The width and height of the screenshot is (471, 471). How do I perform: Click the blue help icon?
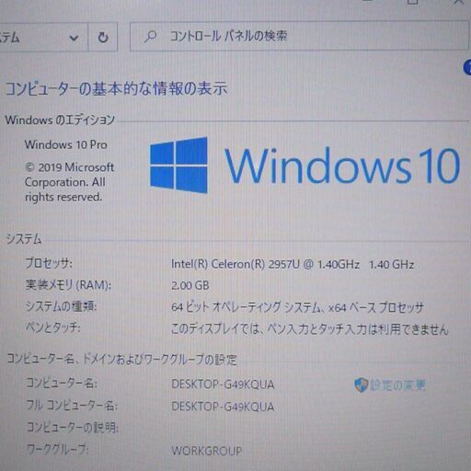pos(467,67)
